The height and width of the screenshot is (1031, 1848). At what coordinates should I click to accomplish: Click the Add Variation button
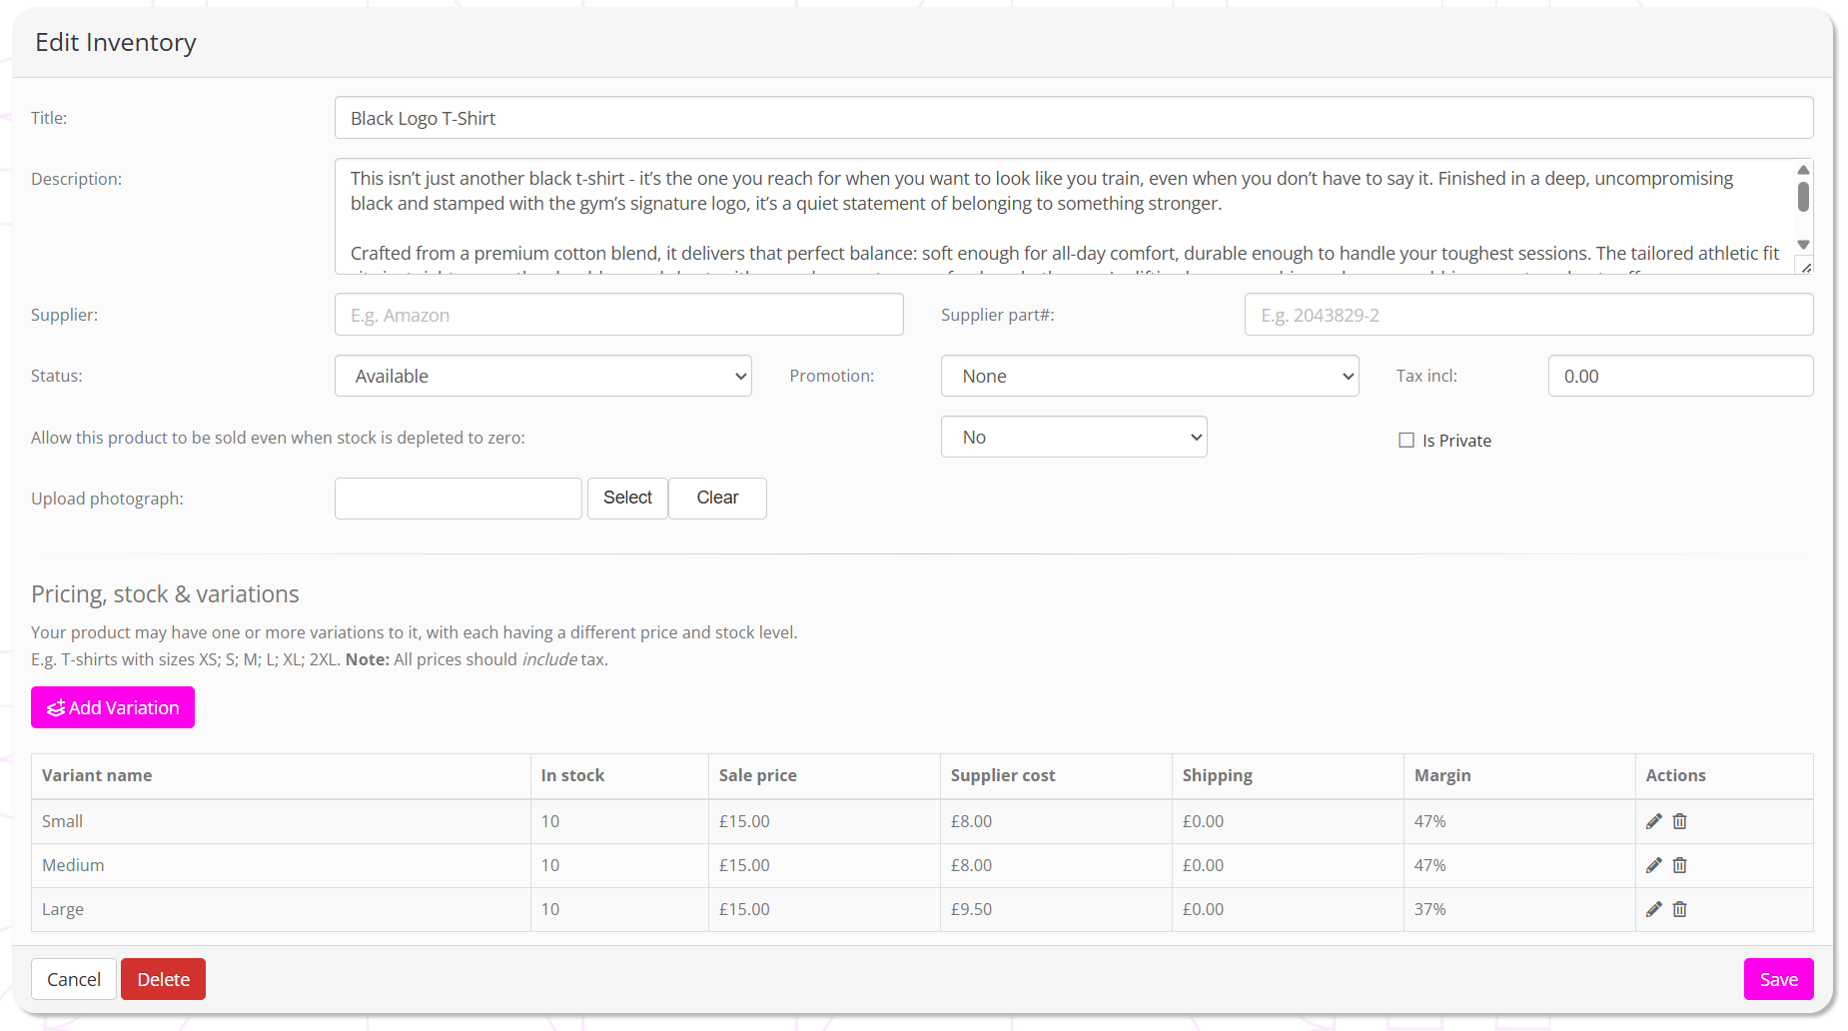pos(113,707)
